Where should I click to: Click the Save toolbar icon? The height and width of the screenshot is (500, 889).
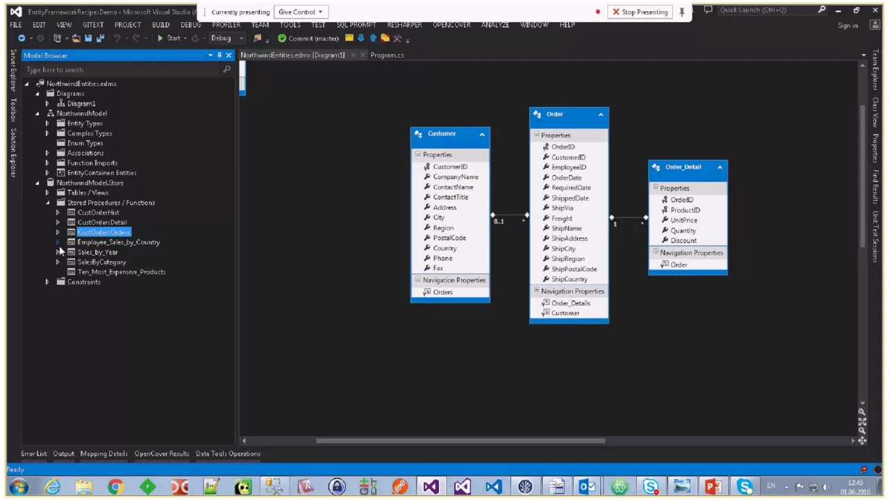(88, 38)
